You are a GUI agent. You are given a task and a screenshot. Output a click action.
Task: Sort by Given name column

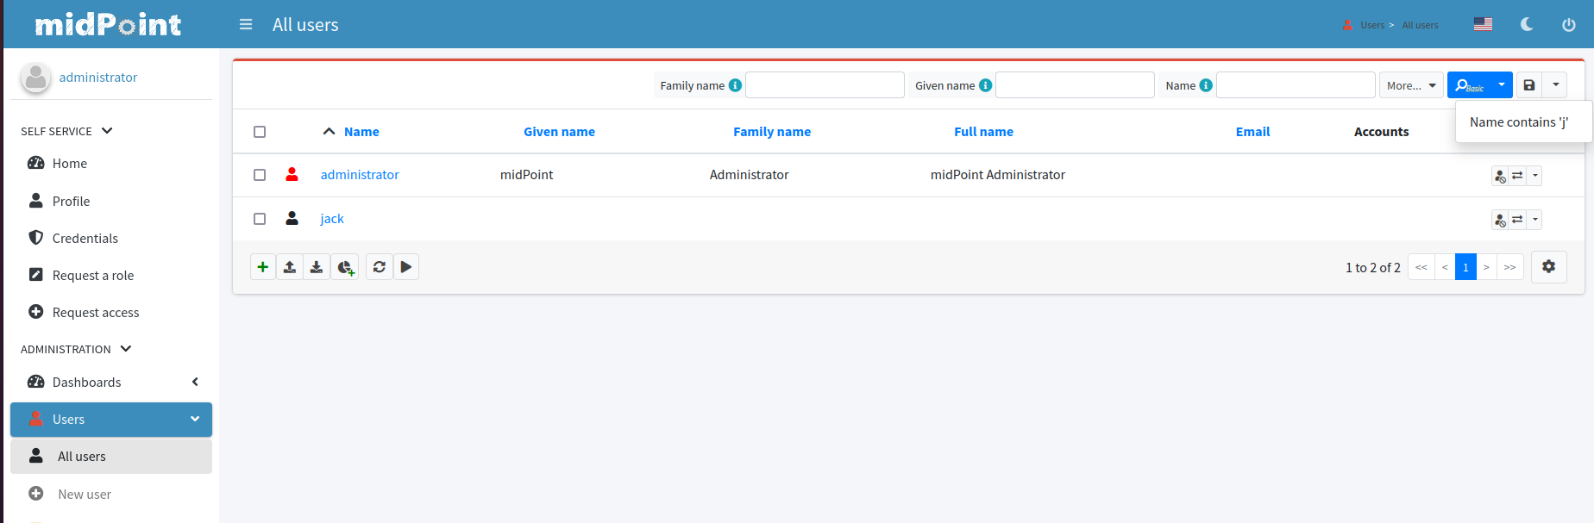click(559, 132)
